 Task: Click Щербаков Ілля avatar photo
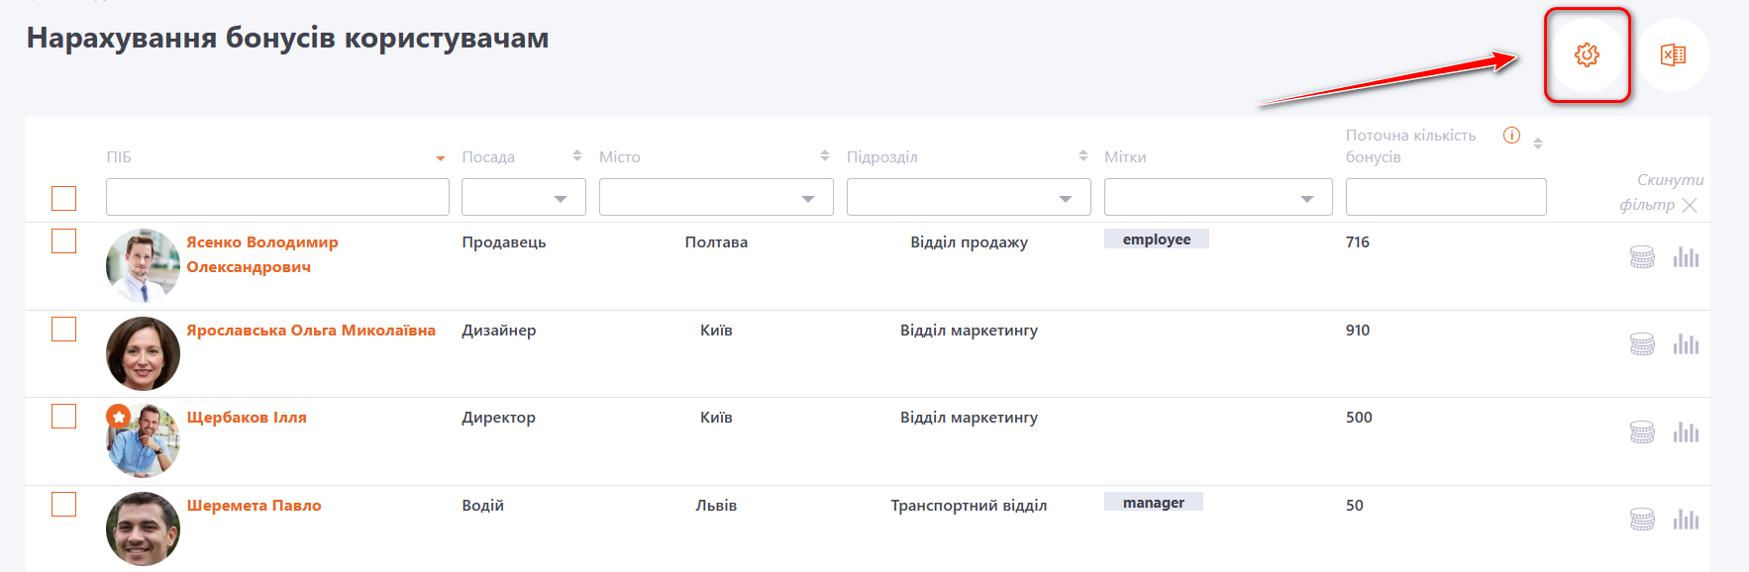[x=143, y=440]
